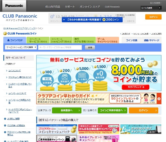Image resolution: width=166 pixels, height=142 pixels.
Task: Click the circle bullet icon beside 不正行為への取組み
Action: coord(5,125)
